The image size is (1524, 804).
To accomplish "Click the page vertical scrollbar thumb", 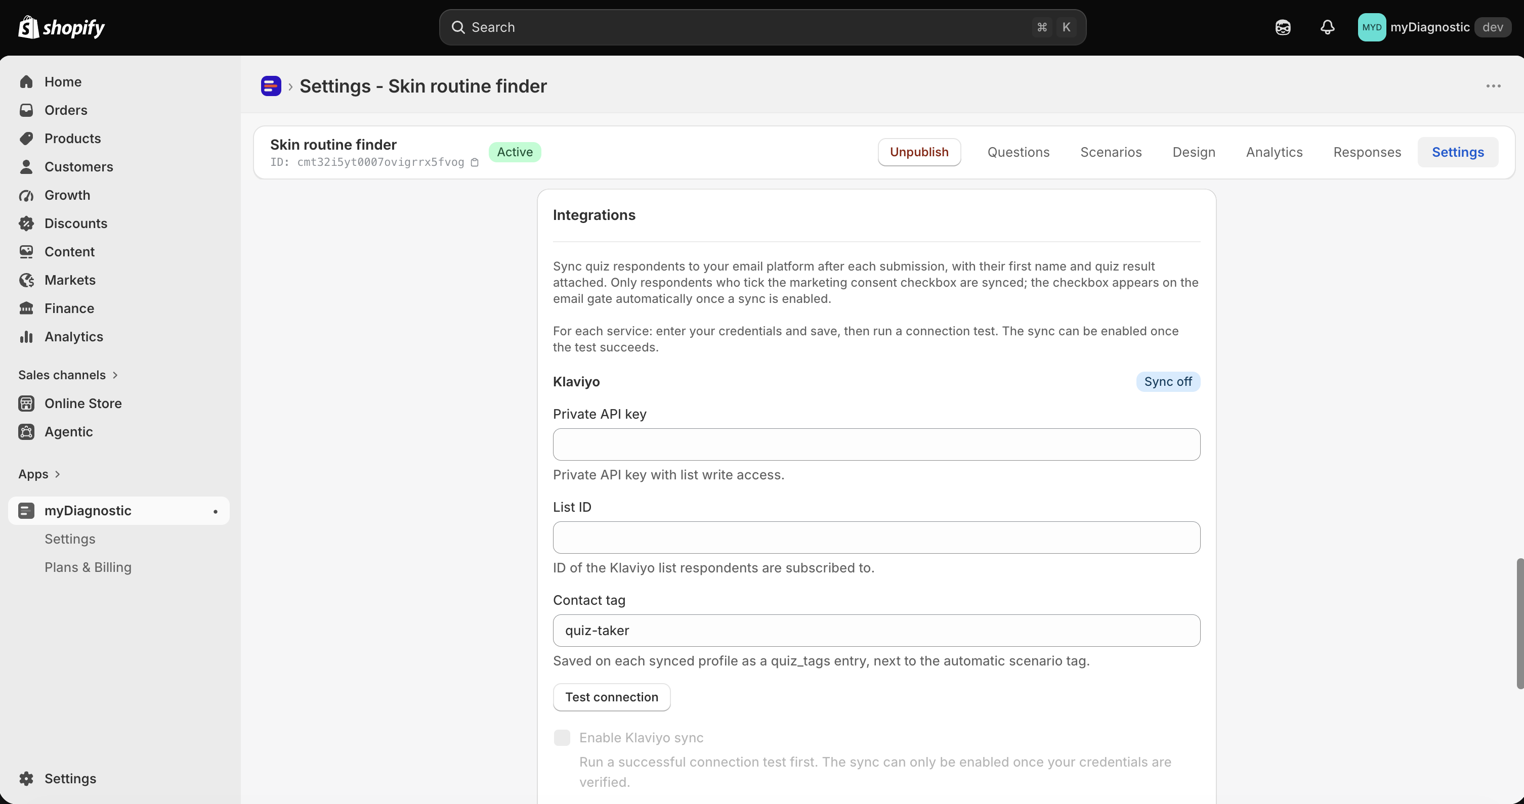I will 1520,623.
